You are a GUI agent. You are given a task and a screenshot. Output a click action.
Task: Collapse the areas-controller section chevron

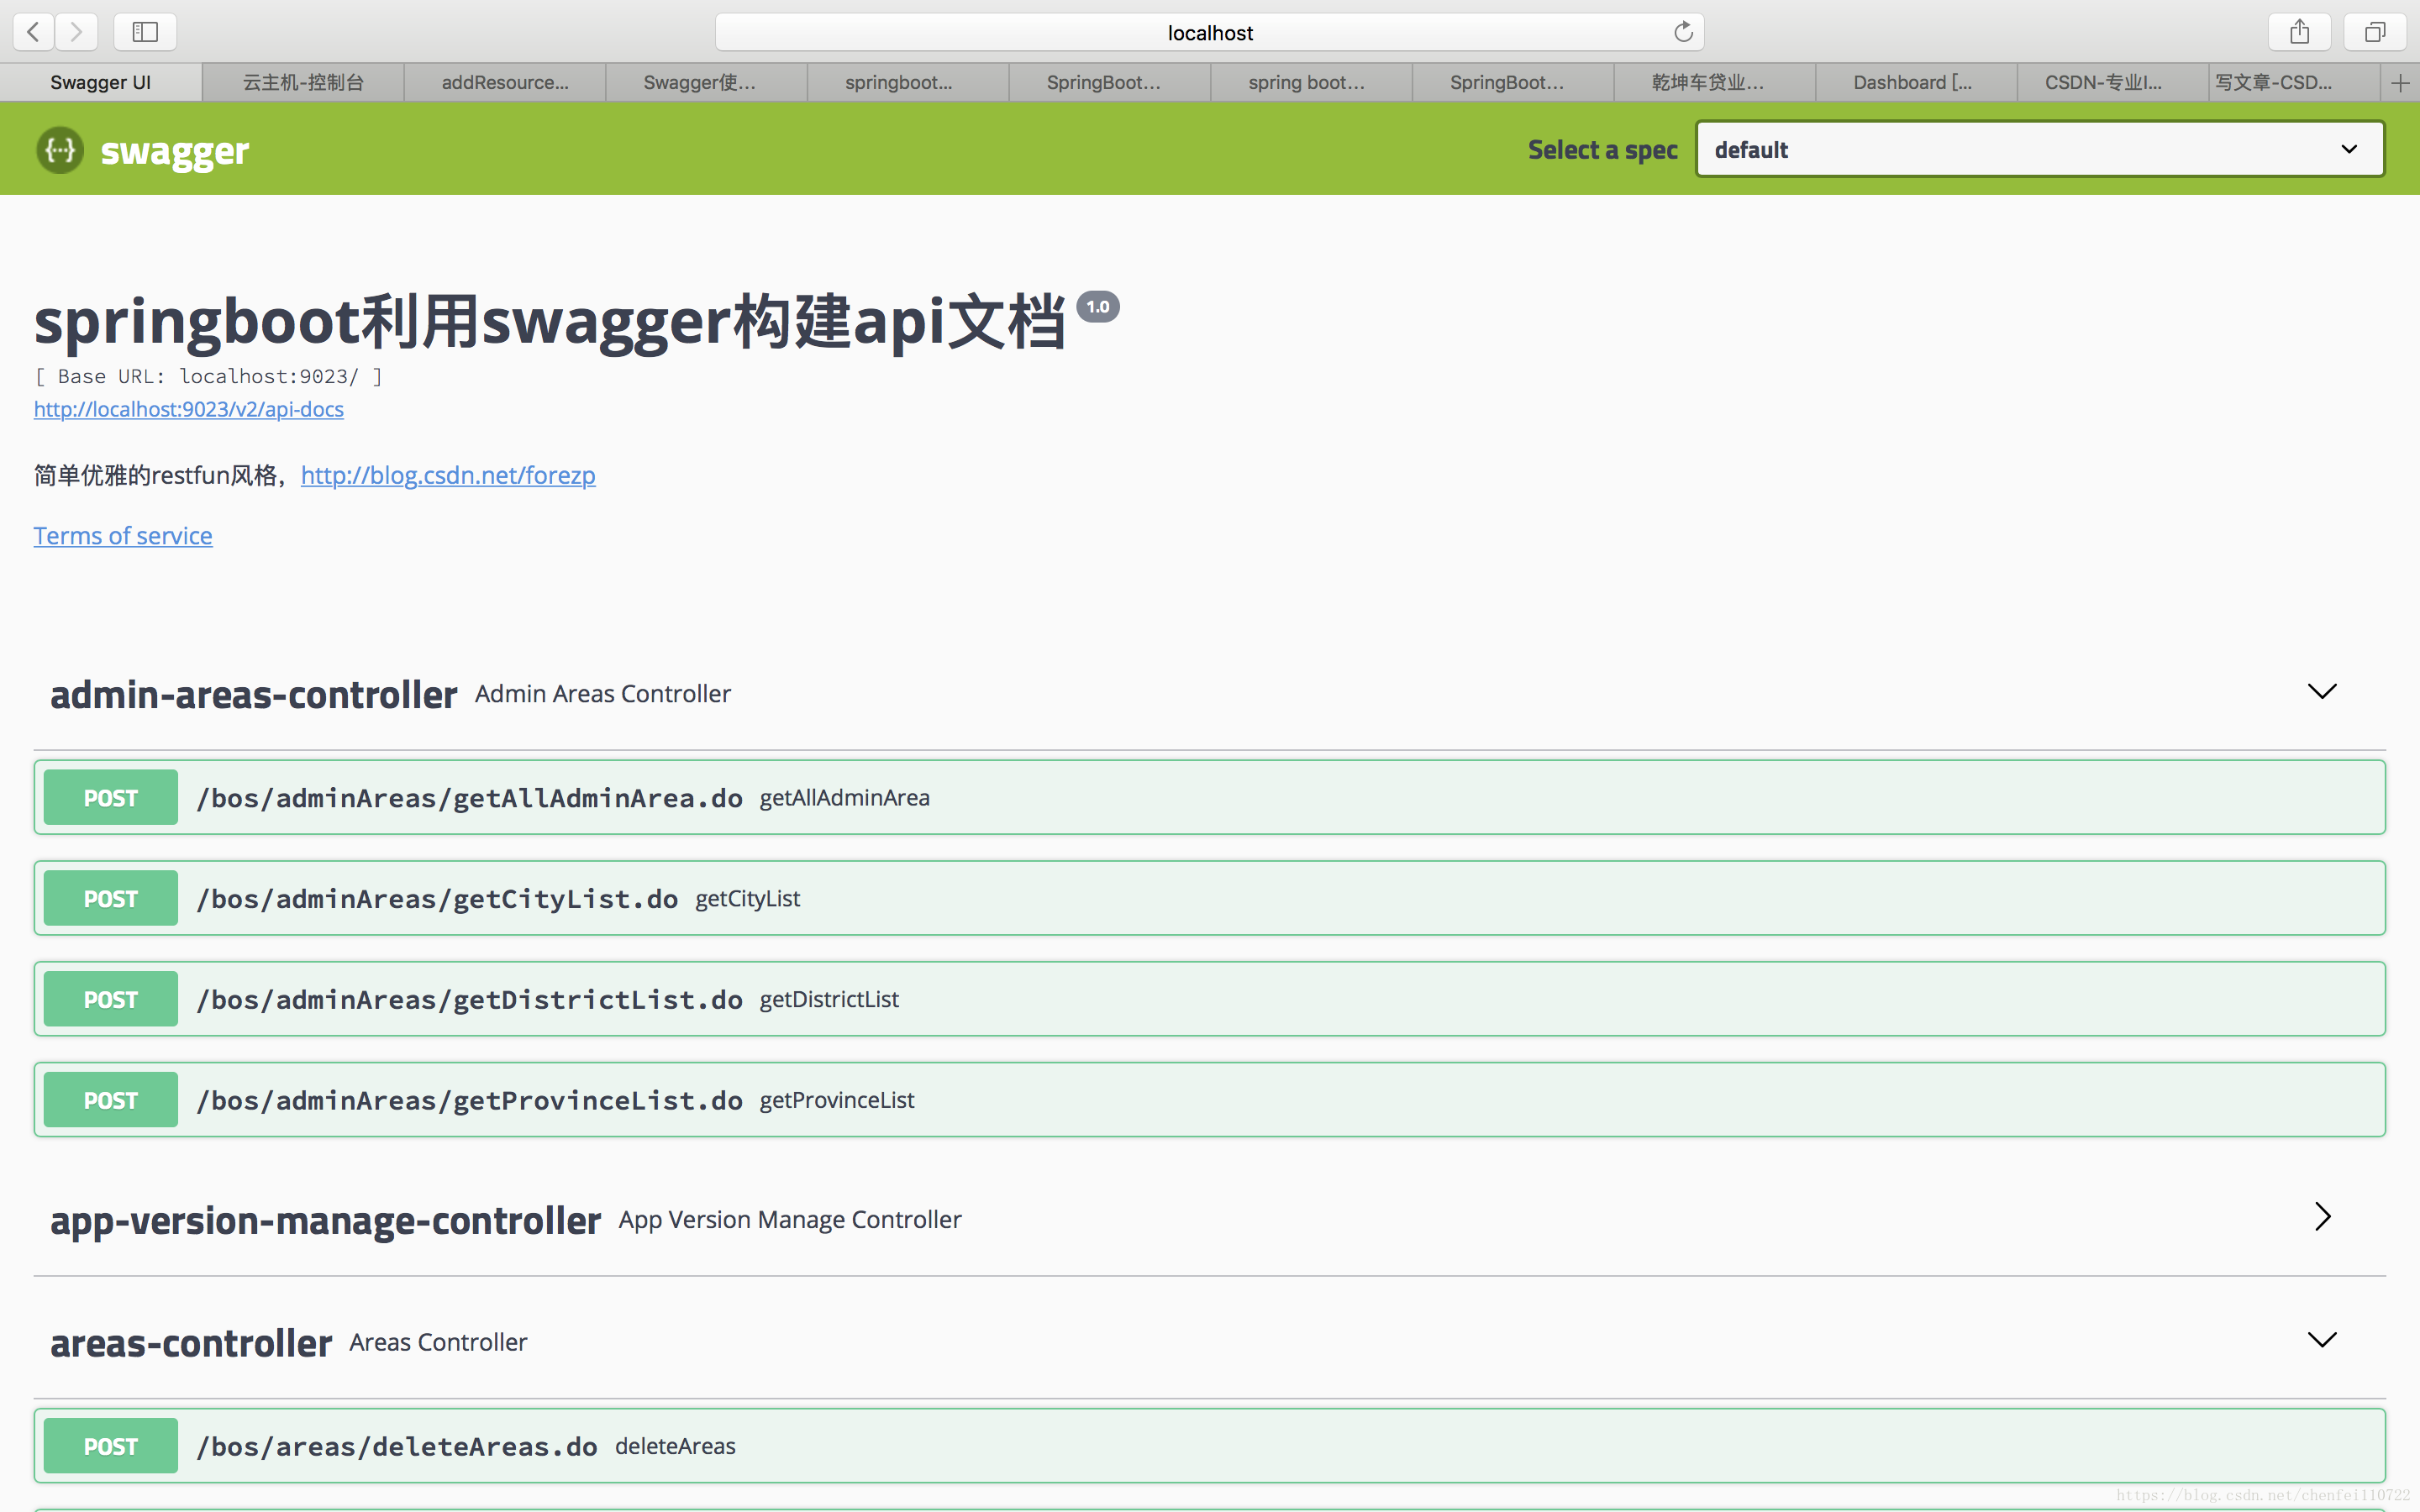coord(2321,1340)
